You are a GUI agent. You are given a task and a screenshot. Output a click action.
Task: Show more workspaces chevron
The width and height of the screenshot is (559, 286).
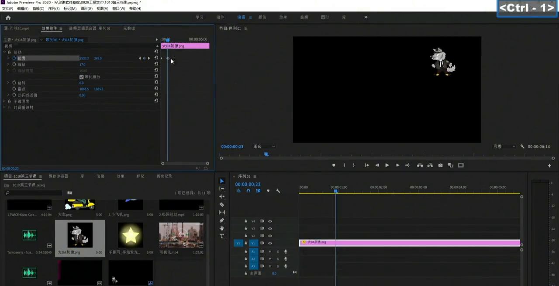[366, 17]
